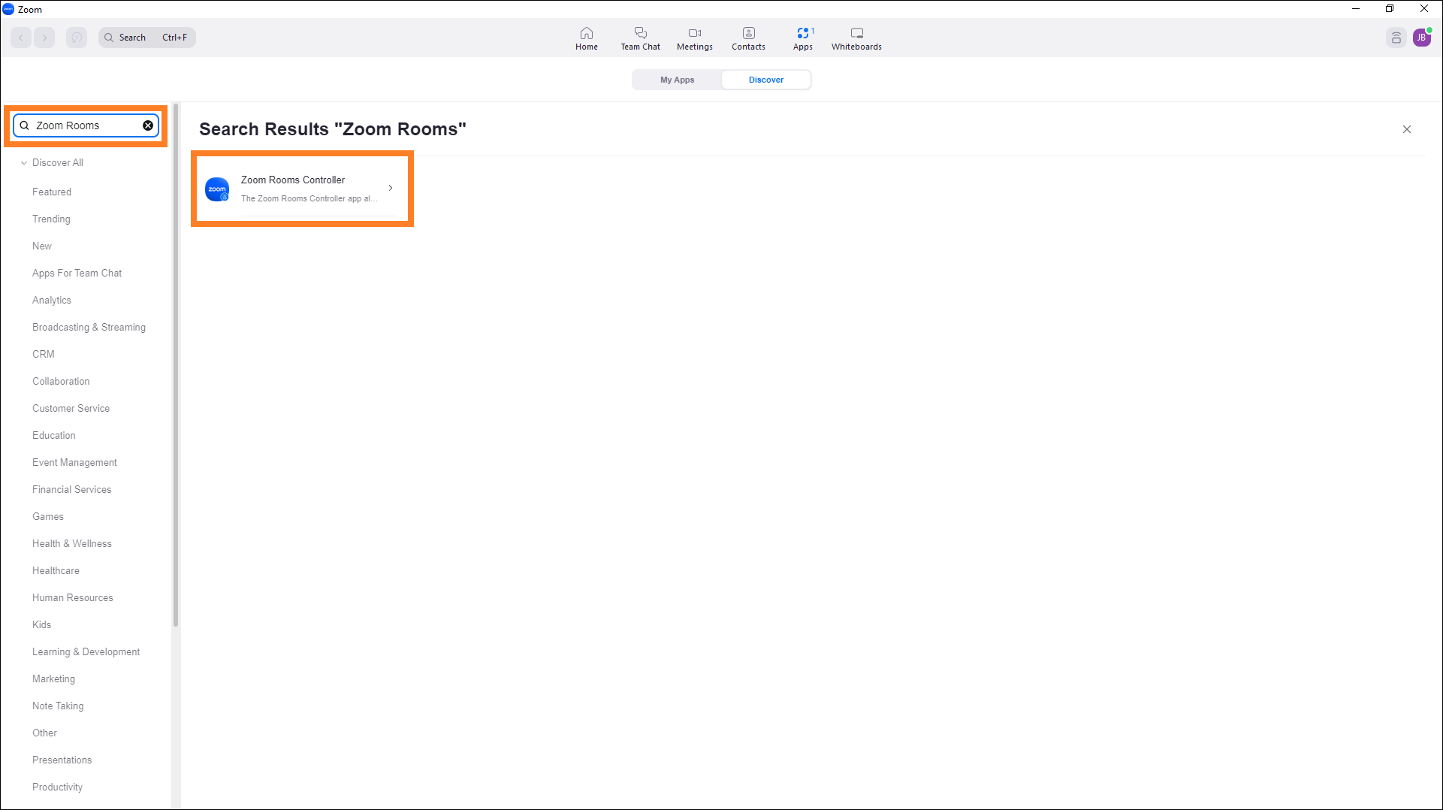The width and height of the screenshot is (1443, 810).
Task: Select the Productivity category
Action: pos(57,787)
